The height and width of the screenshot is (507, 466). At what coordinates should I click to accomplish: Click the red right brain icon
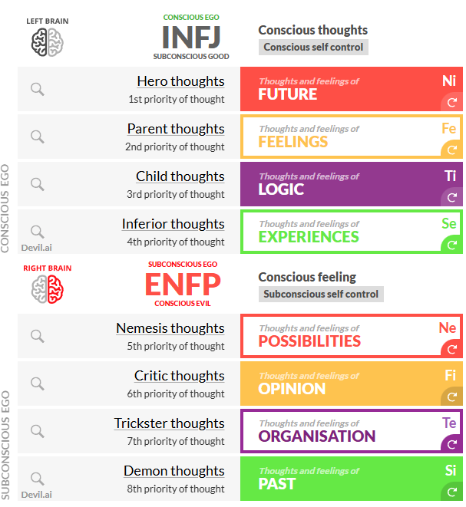coord(48,289)
